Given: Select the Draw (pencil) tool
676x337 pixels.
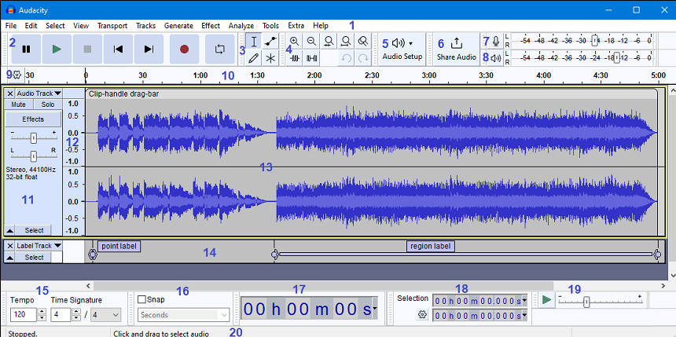Looking at the screenshot, I should (x=255, y=58).
